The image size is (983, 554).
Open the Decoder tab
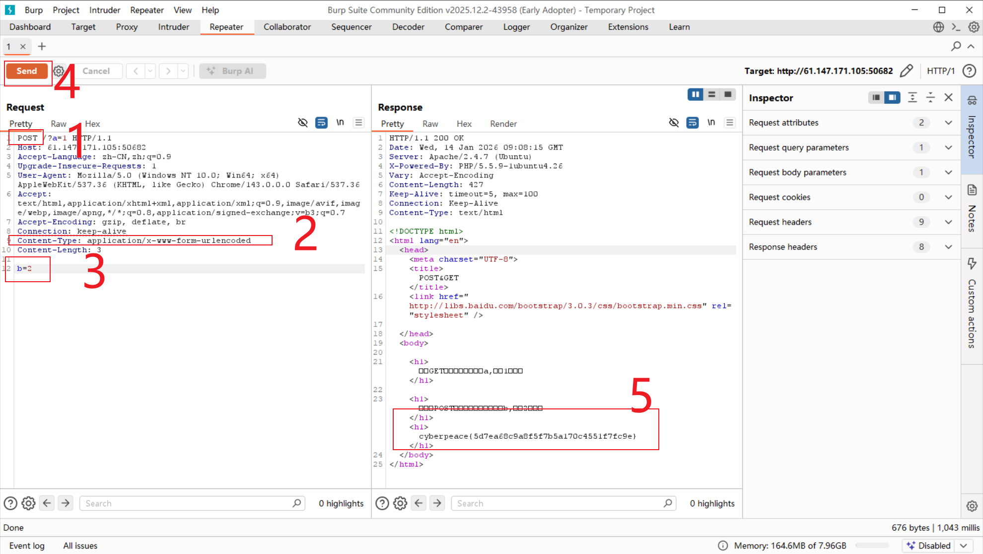pyautogui.click(x=408, y=27)
